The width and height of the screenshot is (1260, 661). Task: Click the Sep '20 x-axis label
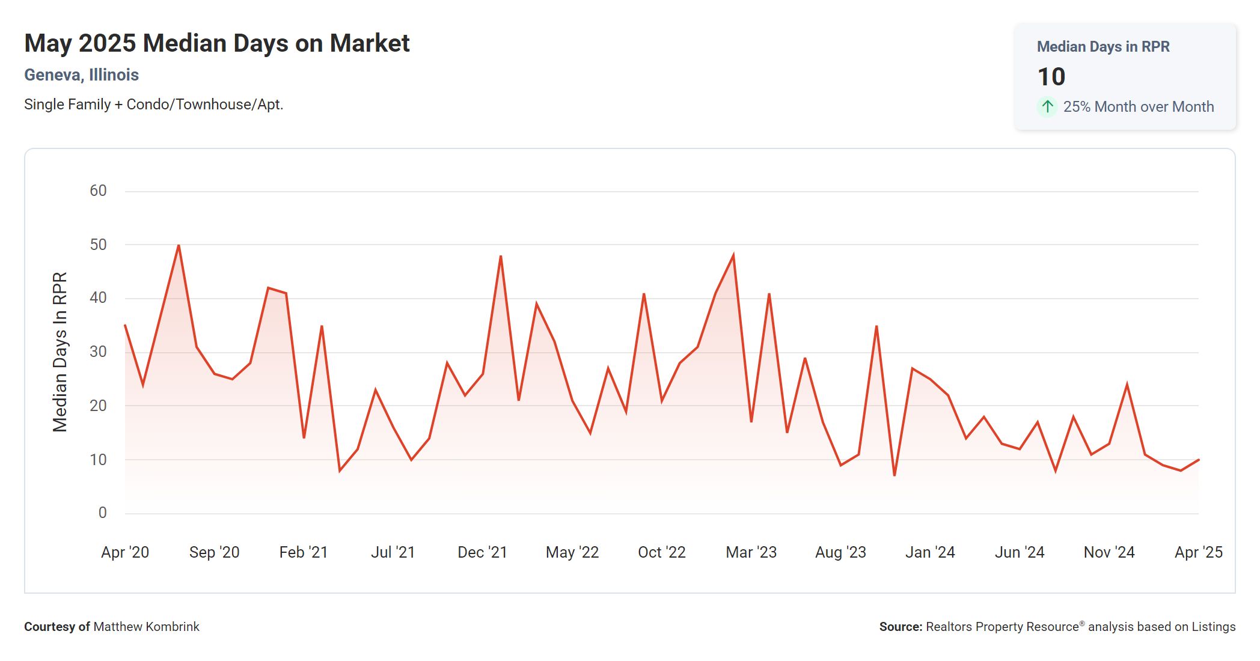(x=214, y=552)
